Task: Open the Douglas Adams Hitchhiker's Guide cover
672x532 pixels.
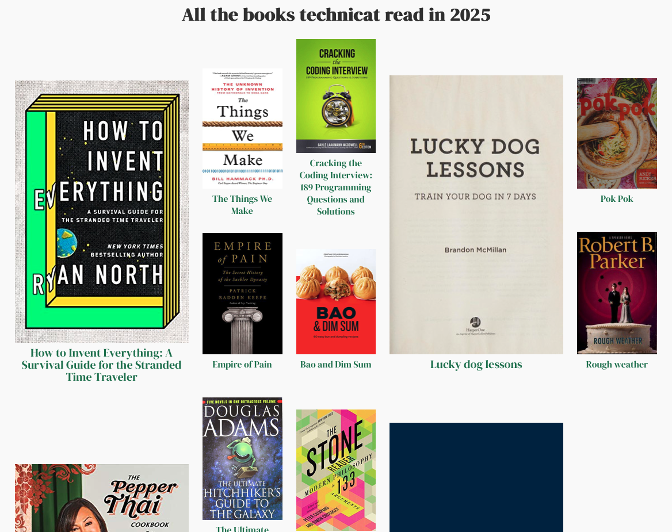Action: pyautogui.click(x=242, y=458)
